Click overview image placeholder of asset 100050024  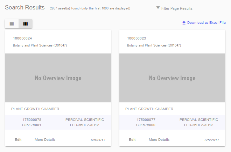(x=58, y=78)
